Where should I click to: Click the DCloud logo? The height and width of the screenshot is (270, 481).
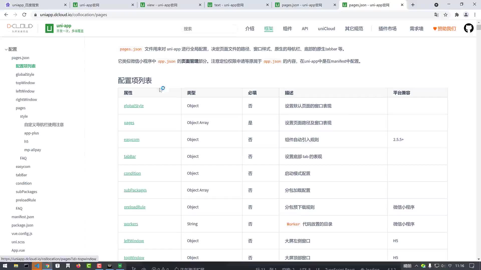20,28
